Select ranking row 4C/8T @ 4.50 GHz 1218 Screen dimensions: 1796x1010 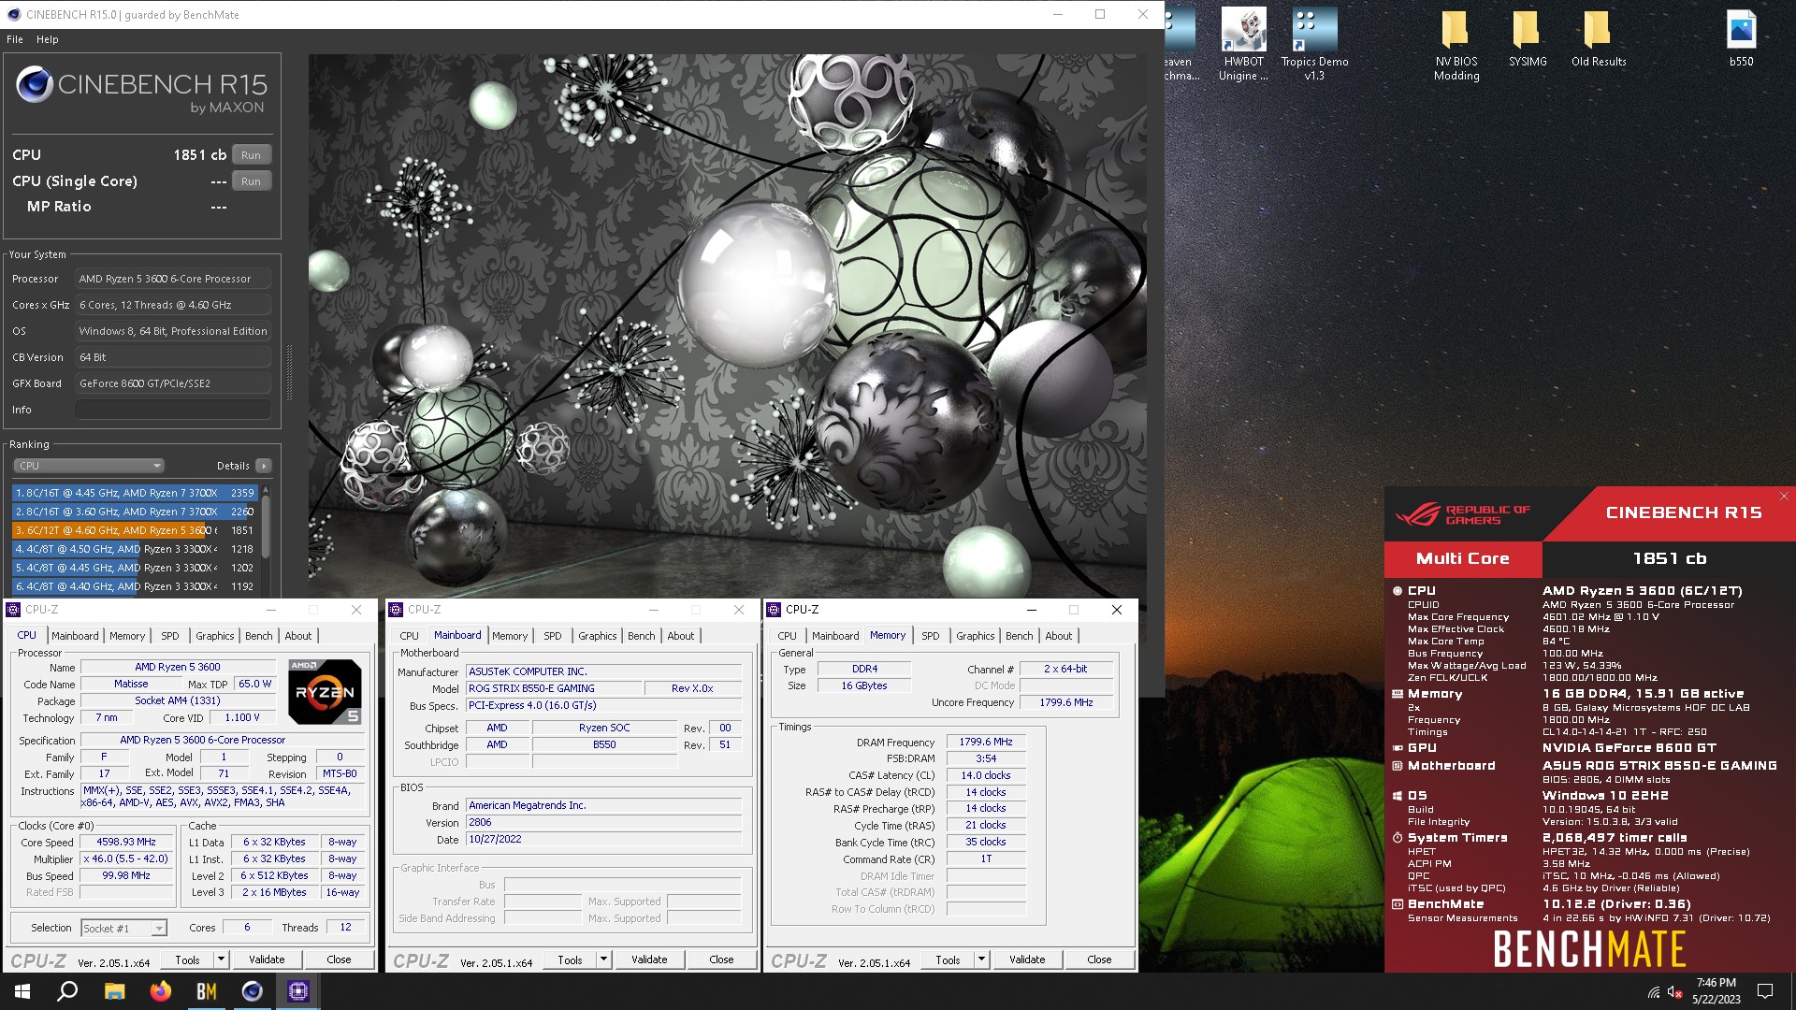pyautogui.click(x=135, y=549)
